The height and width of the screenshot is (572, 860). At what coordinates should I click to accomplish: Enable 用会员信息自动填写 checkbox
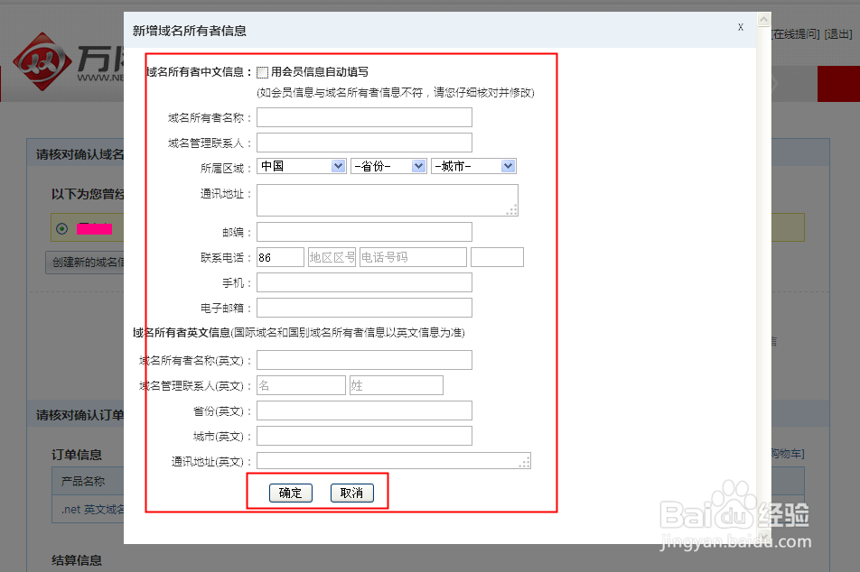point(263,71)
